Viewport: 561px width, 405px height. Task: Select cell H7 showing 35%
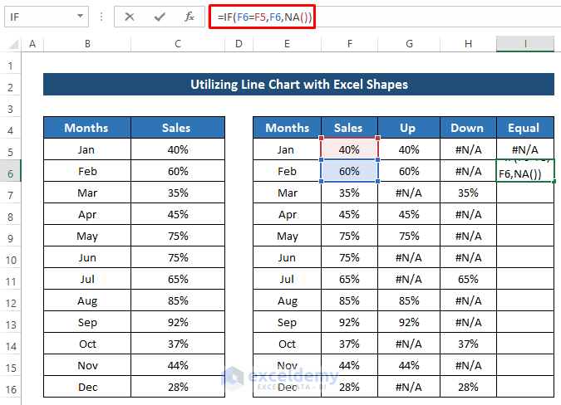click(x=467, y=193)
